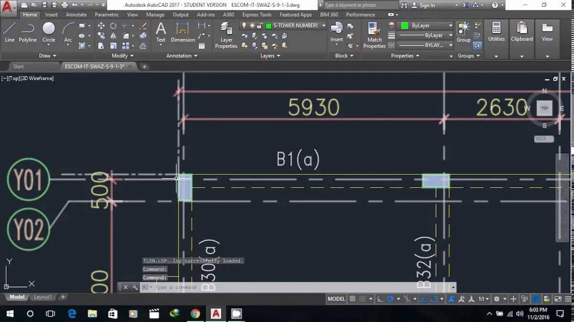Toggle grid display in status bar
This screenshot has height=322, width=574.
point(353,299)
